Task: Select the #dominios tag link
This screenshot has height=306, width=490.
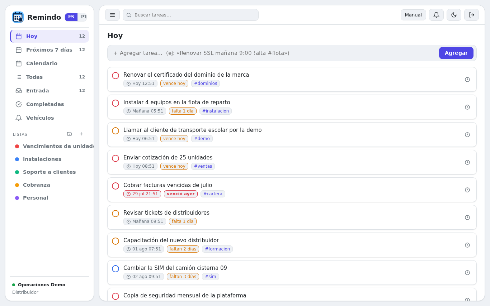Action: [206, 83]
